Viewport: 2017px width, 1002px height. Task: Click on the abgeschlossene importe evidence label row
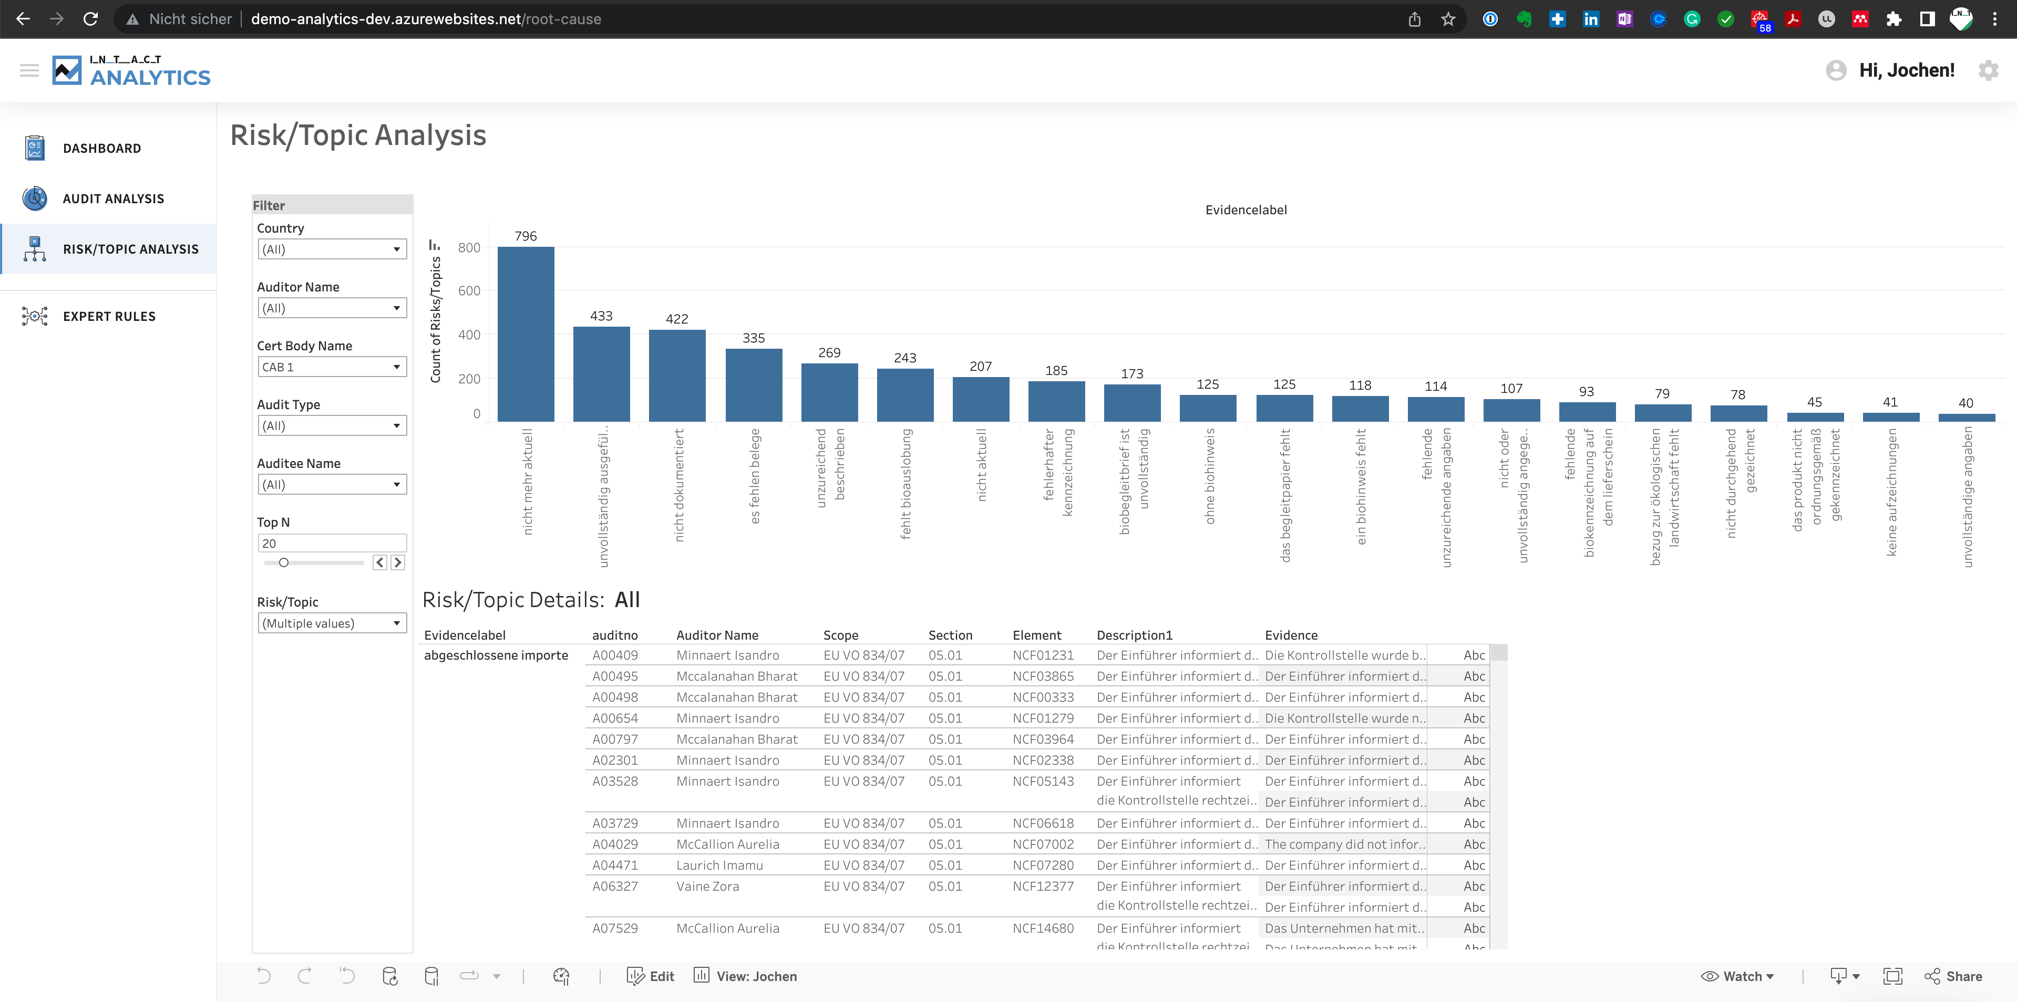pyautogui.click(x=498, y=655)
